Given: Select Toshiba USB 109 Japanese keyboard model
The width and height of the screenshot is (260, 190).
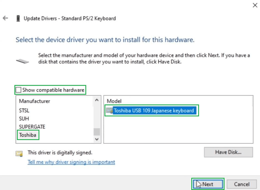Looking at the screenshot, I should tap(154, 111).
